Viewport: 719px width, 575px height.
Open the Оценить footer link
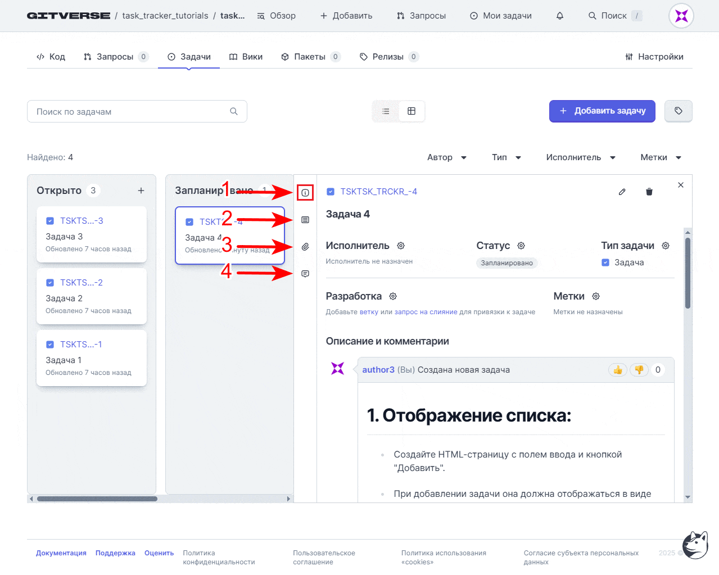pyautogui.click(x=159, y=553)
